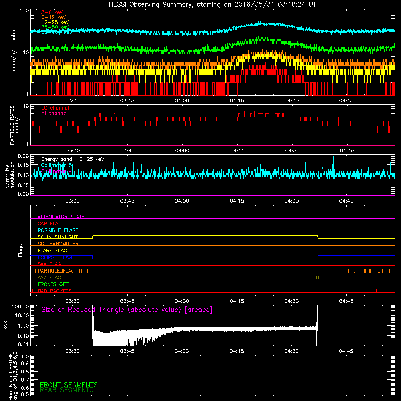
Task: Click the Normalized modulation axis label
Action: [x=10, y=175]
